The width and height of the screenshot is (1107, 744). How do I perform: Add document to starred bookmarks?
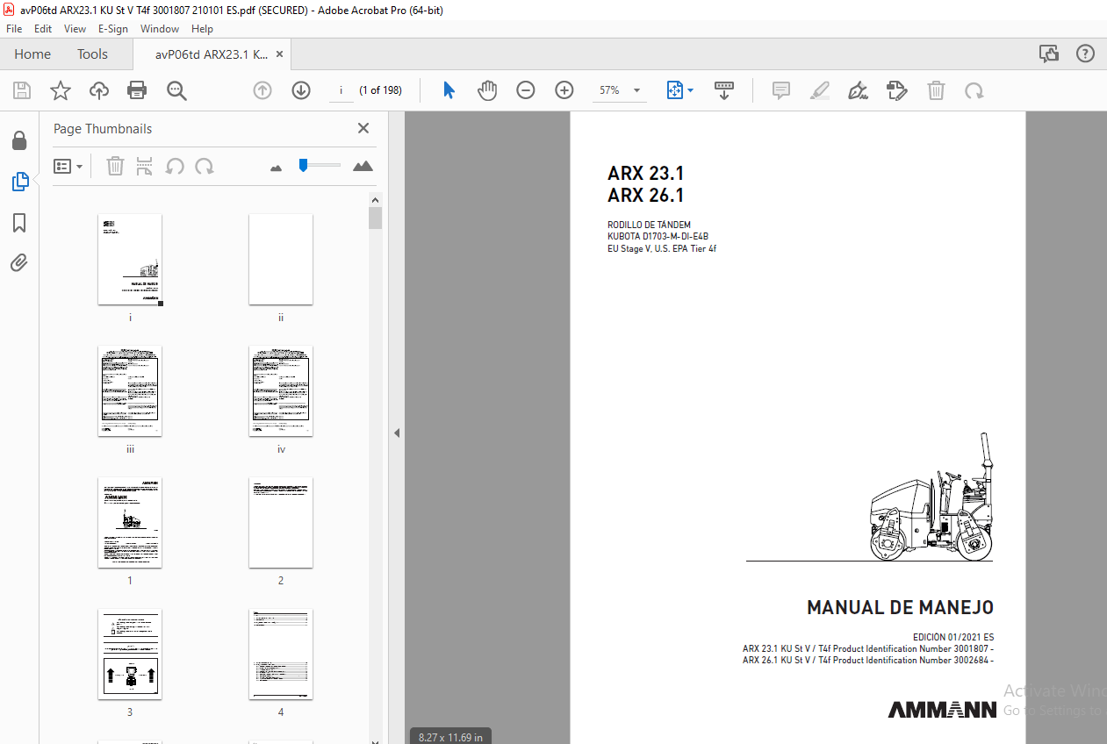tap(60, 90)
